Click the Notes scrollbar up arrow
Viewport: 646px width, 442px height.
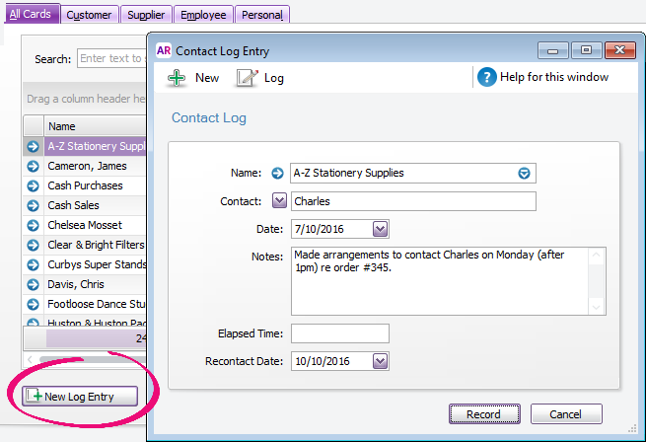tap(596, 256)
